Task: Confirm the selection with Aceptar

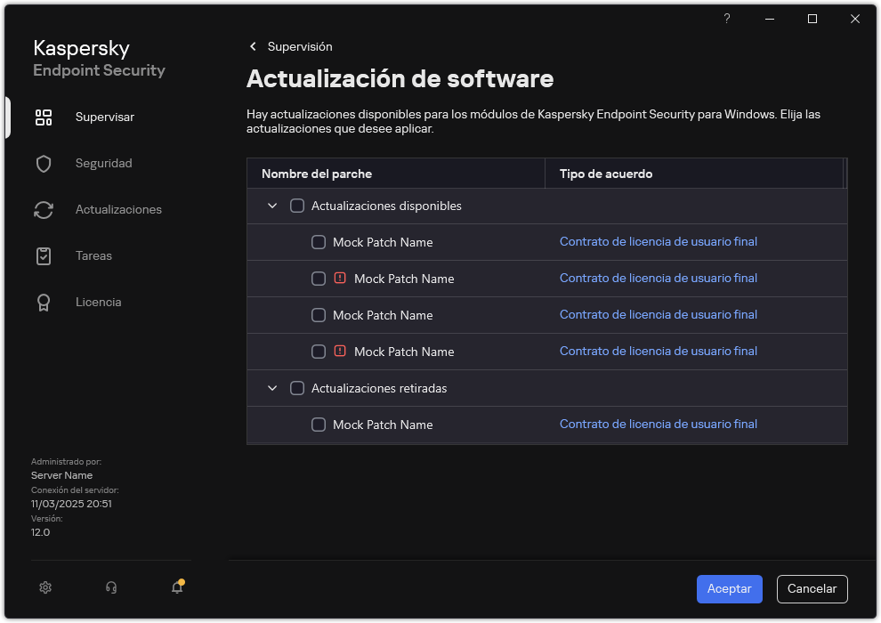Action: pos(729,588)
